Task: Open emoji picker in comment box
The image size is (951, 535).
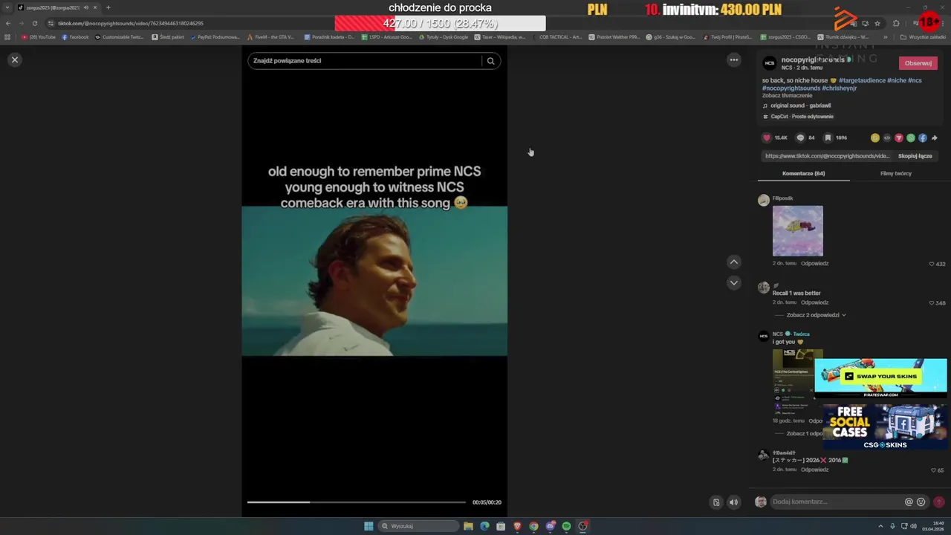Action: coord(921,502)
